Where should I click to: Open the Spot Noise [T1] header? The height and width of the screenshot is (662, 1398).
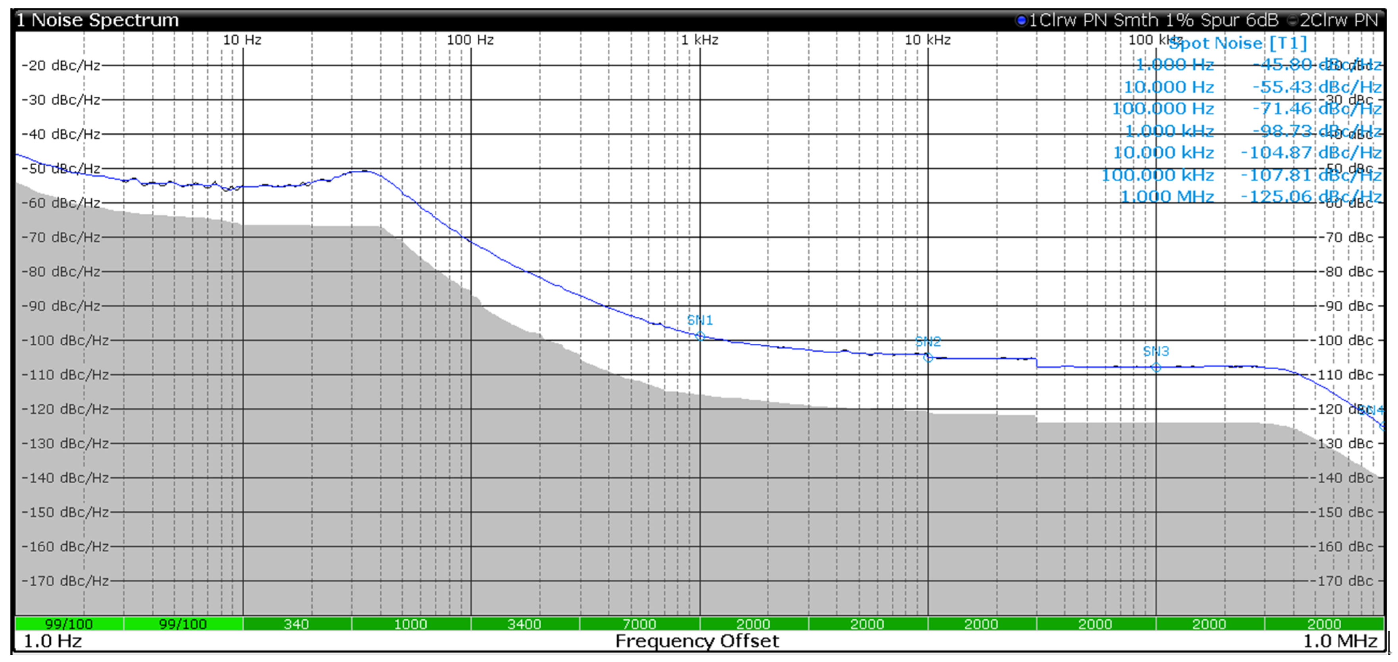(x=1239, y=43)
